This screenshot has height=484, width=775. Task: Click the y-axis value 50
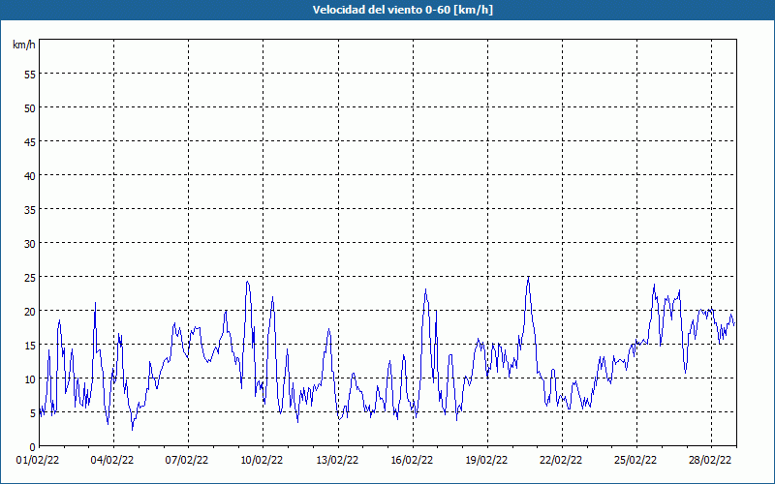pyautogui.click(x=30, y=107)
